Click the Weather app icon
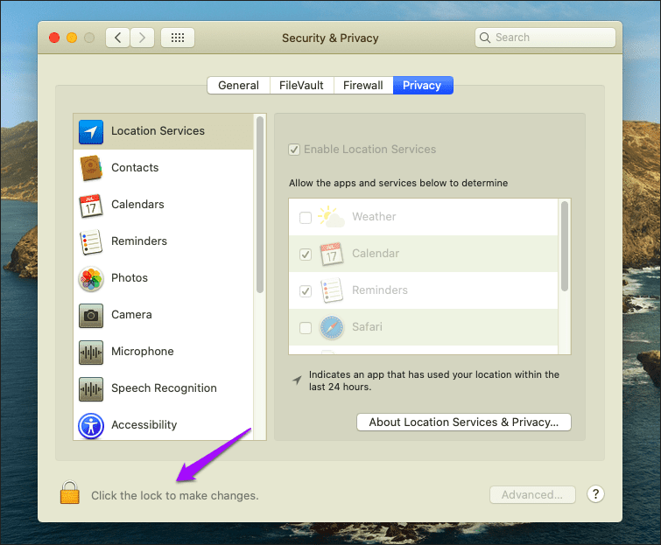Screen dimensions: 661x545 pos(331,217)
